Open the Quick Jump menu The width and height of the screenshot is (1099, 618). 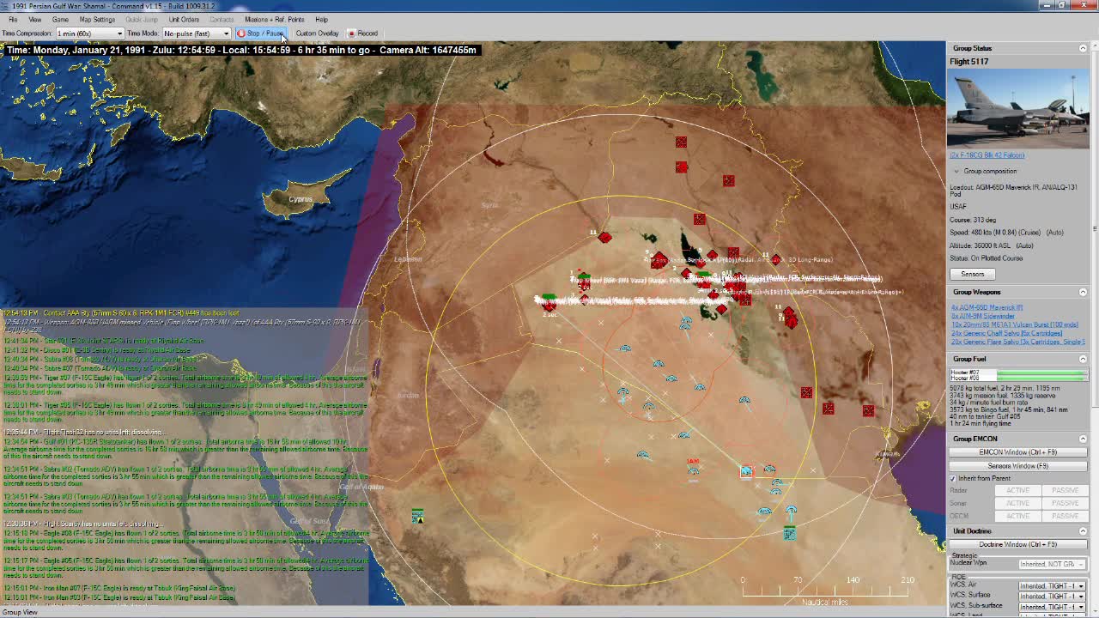click(x=142, y=19)
